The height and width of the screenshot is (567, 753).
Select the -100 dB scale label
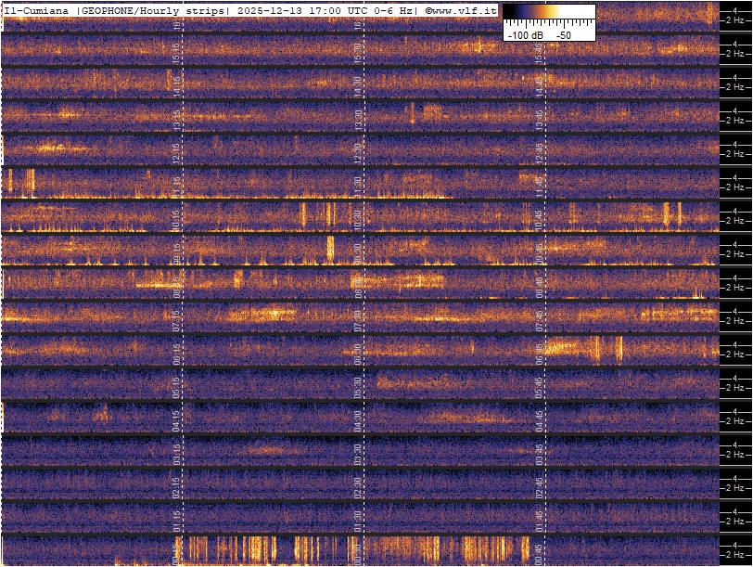524,34
